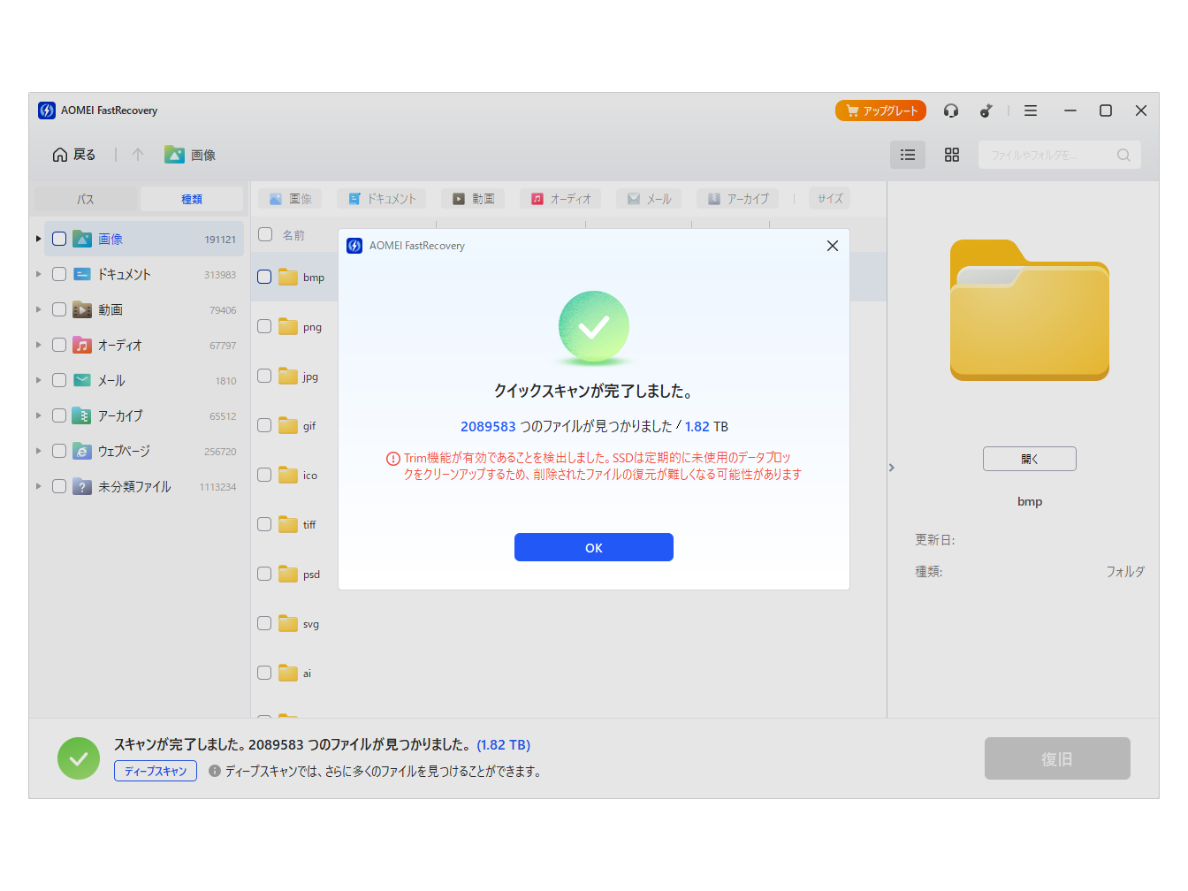
Task: Filter by ドキュメント documents
Action: pyautogui.click(x=382, y=199)
